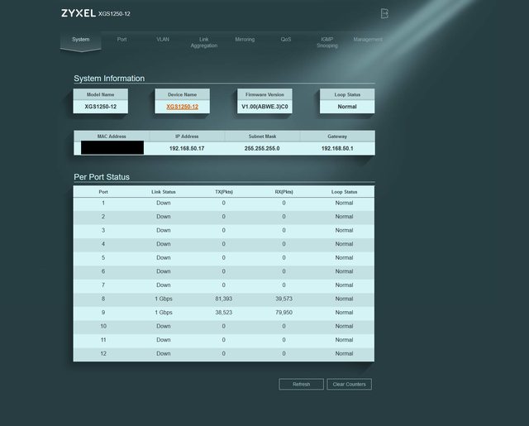Open the Management tab

tap(368, 39)
